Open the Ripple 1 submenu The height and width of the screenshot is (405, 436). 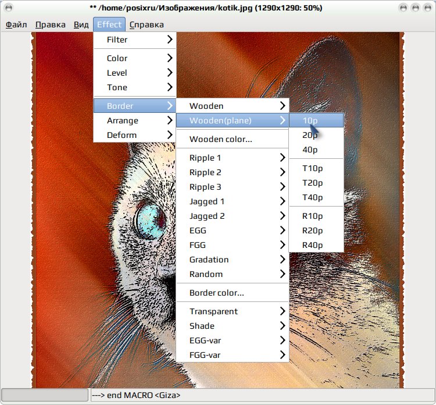tap(233, 158)
